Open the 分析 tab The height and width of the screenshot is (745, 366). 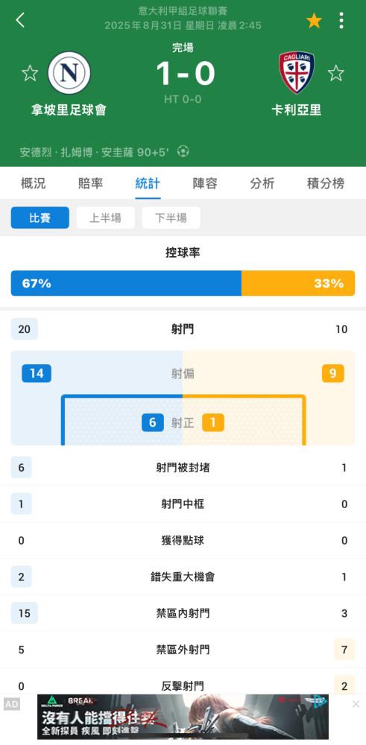(262, 183)
